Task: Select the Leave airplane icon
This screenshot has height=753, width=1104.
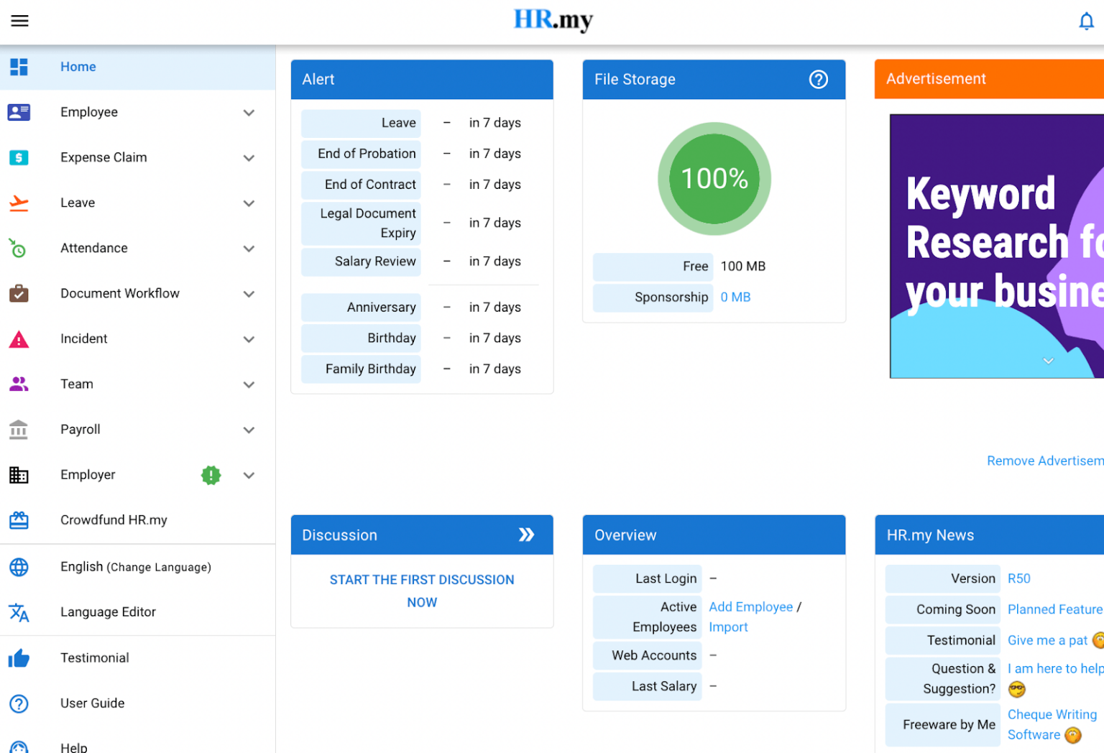Action: pos(19,203)
